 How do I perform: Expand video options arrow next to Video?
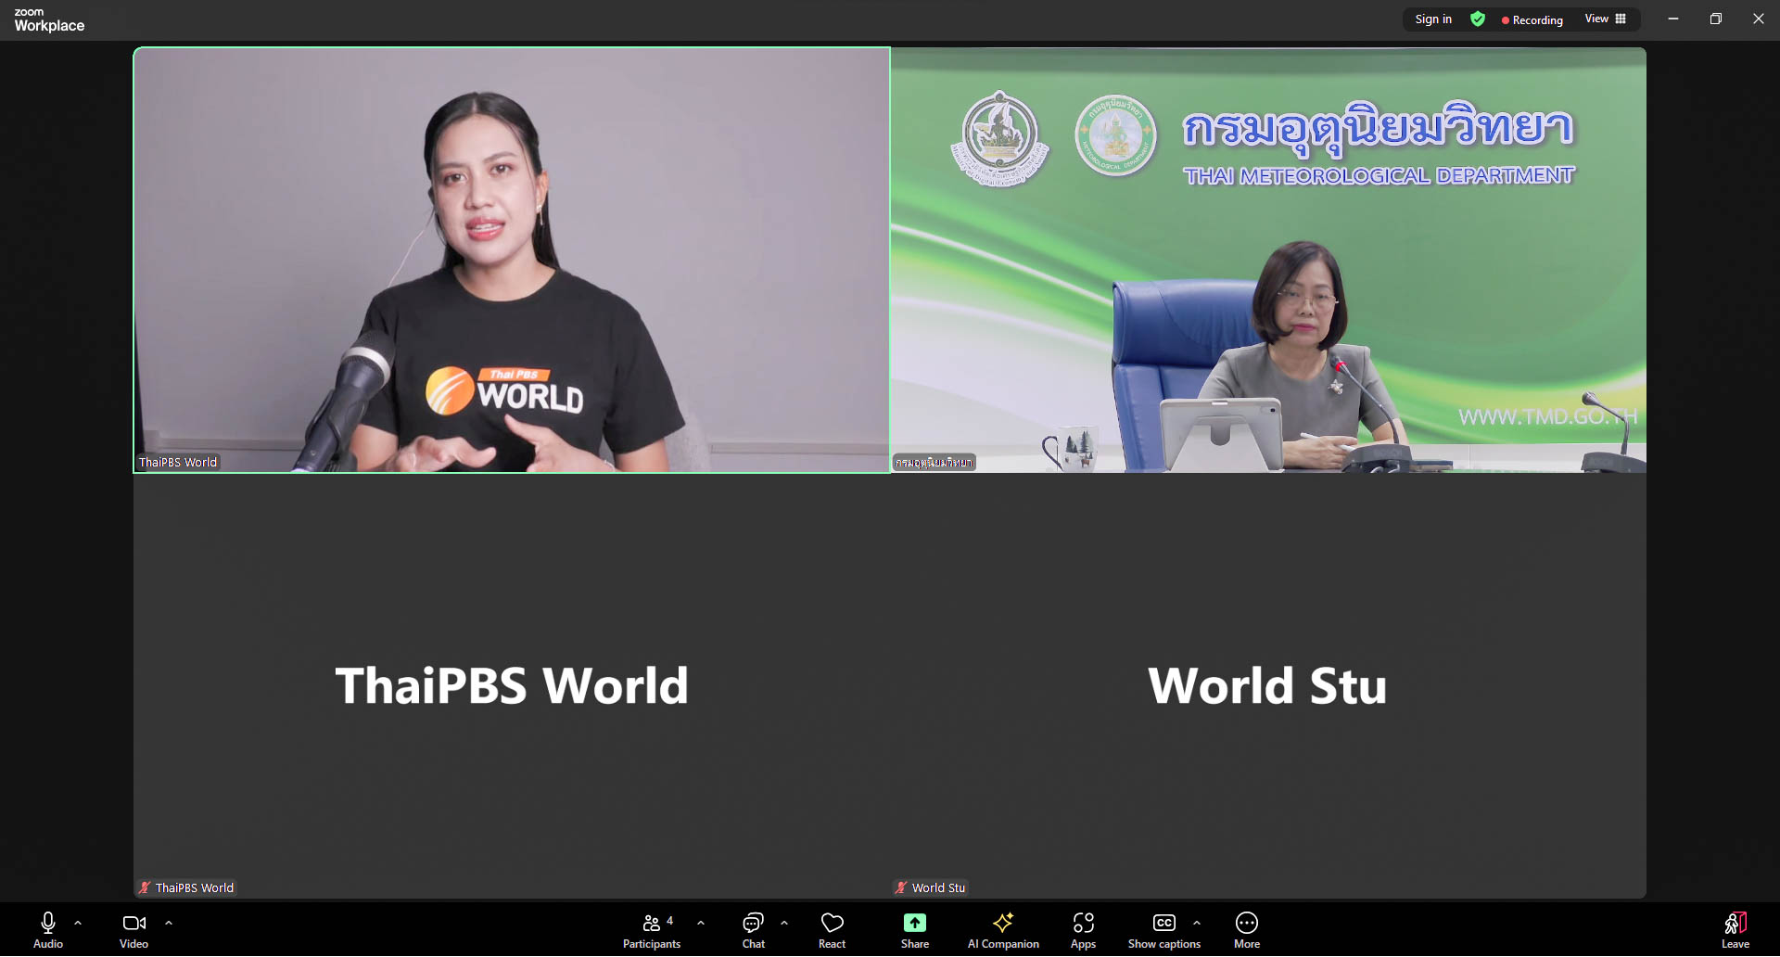click(x=169, y=923)
